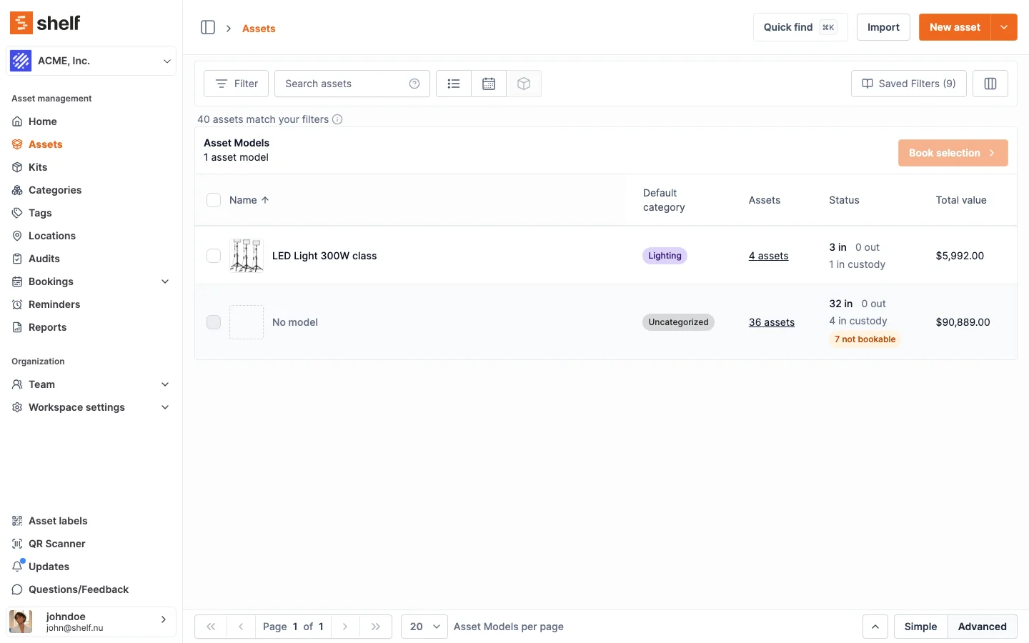The height and width of the screenshot is (643, 1029).
Task: Open the 36 assets link
Action: tap(772, 322)
